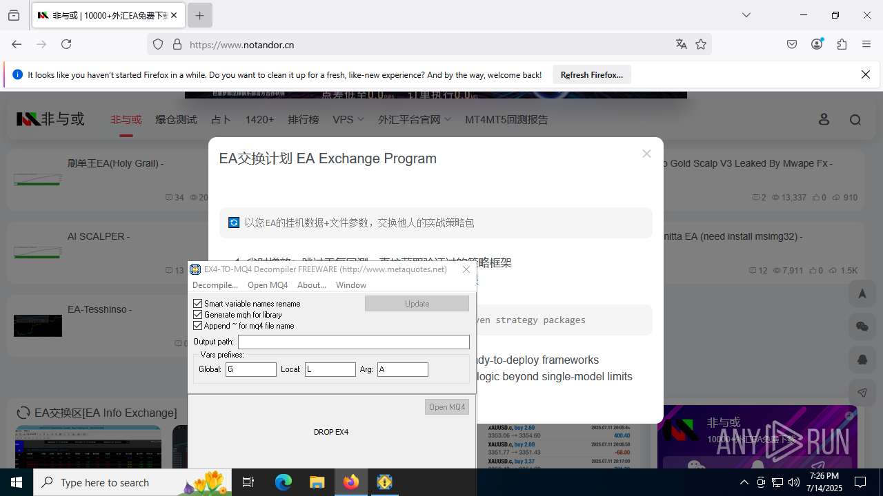Open the 非与或 navigation tab
The image size is (883, 496).
click(x=126, y=119)
